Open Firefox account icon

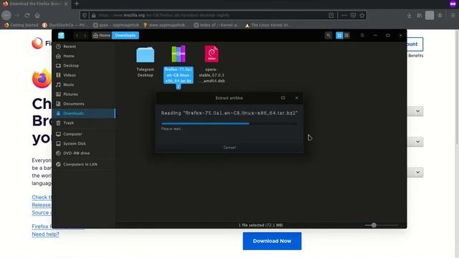[x=440, y=15]
